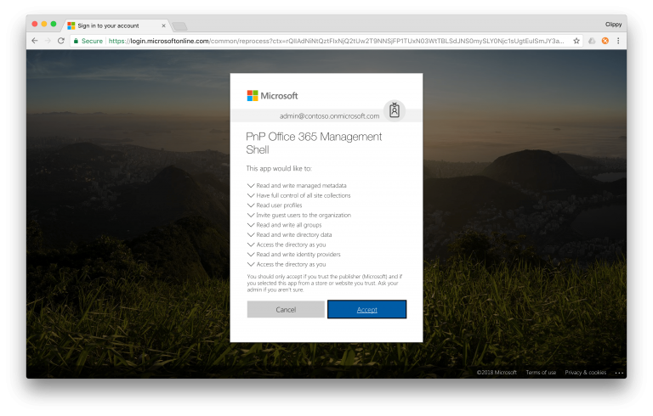Expand Read and write identity providers
The height and width of the screenshot is (416, 653).
(x=251, y=254)
